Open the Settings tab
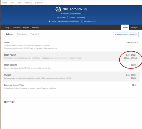Screen dimensions: 142x129 134,27
